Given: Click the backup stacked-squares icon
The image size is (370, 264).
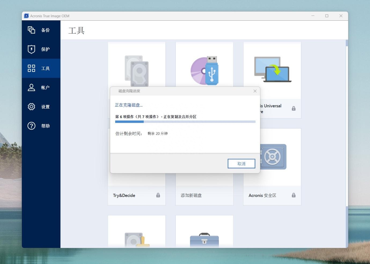Looking at the screenshot, I should click(31, 30).
